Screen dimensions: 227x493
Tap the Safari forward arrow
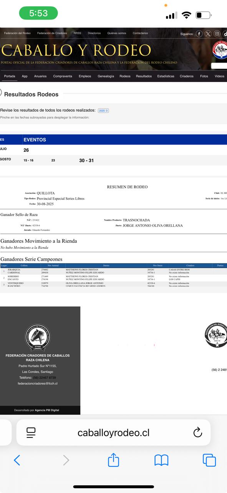[66, 460]
